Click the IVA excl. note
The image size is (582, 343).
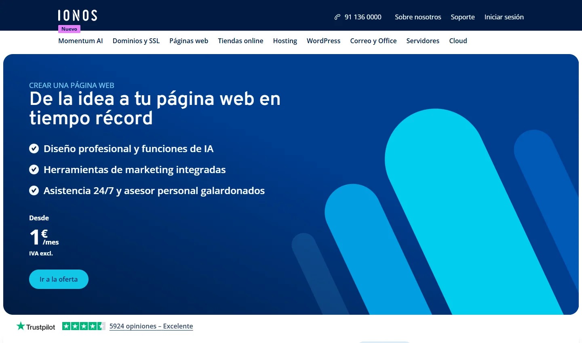[x=41, y=253]
